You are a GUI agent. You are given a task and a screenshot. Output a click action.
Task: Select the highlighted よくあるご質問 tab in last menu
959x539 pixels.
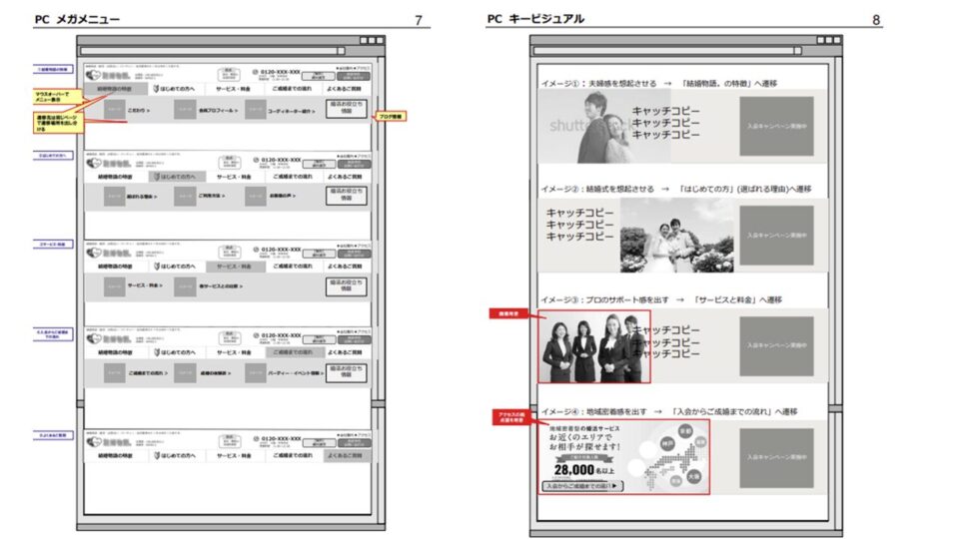(x=345, y=455)
